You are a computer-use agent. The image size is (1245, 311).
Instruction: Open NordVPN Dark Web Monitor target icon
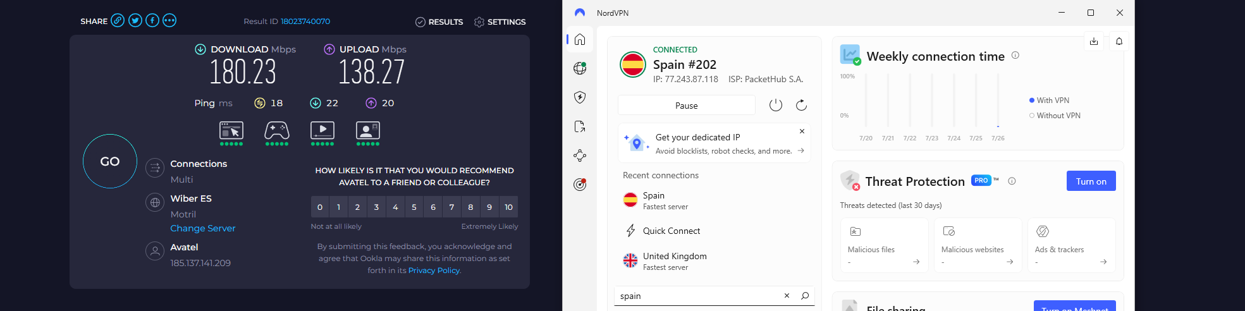coord(580,185)
